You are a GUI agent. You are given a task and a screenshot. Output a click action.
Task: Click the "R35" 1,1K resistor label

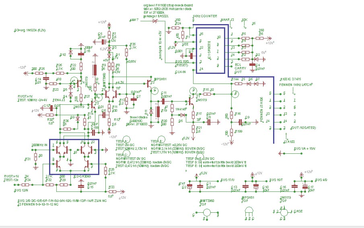pos(133,44)
